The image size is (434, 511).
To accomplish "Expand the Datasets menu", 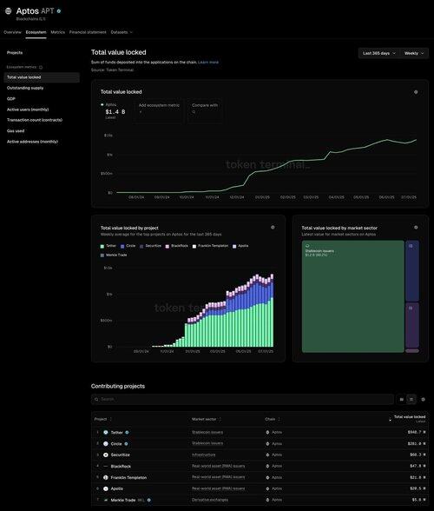I will pyautogui.click(x=122, y=32).
